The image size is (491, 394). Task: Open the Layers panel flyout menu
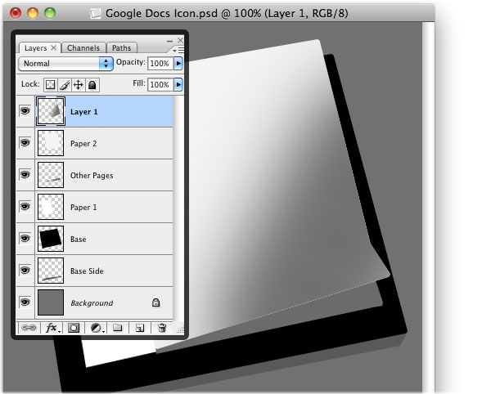click(178, 50)
